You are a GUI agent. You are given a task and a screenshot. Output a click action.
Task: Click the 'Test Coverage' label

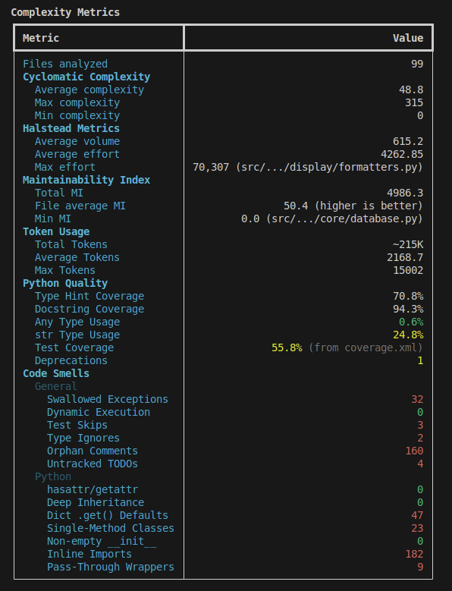coord(74,348)
